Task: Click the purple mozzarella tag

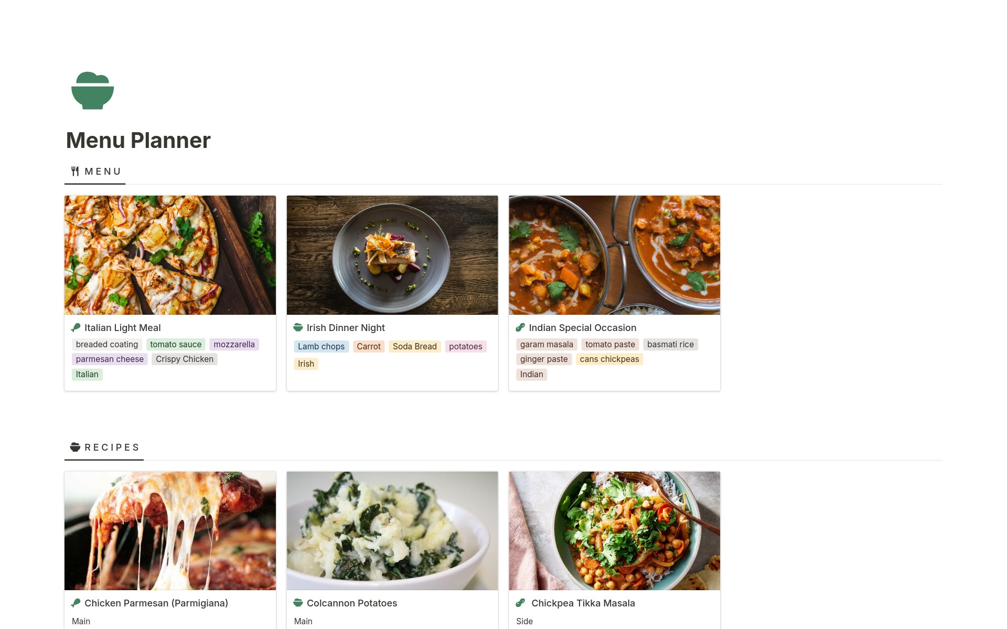Action: tap(234, 345)
